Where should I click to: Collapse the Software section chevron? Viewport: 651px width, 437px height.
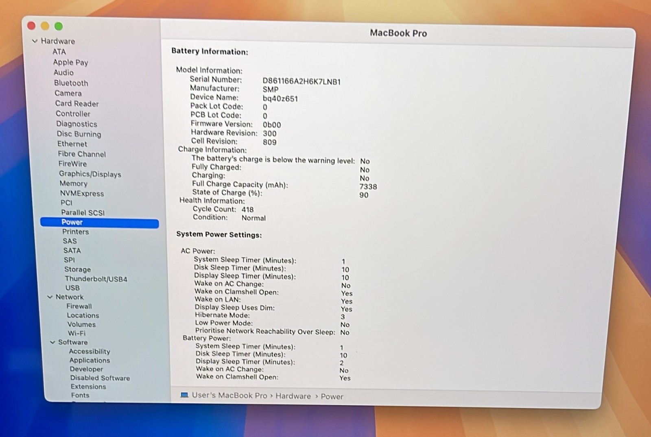point(52,342)
